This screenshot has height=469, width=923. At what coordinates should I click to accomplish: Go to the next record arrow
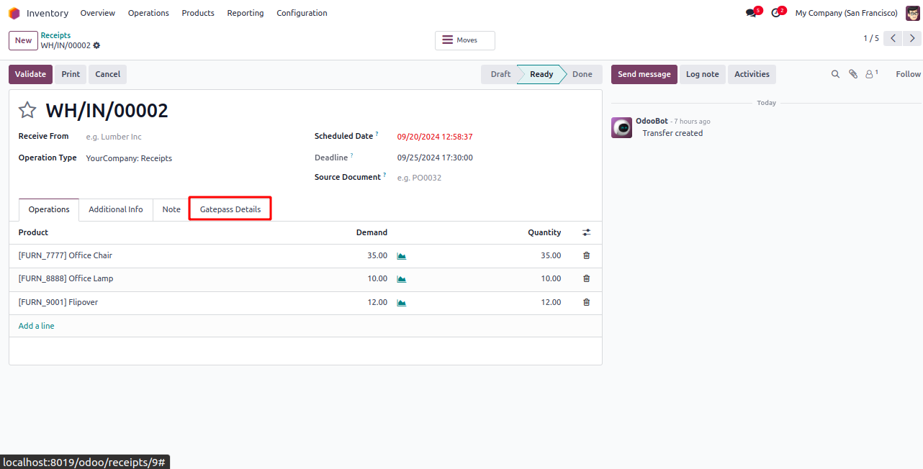tap(912, 39)
